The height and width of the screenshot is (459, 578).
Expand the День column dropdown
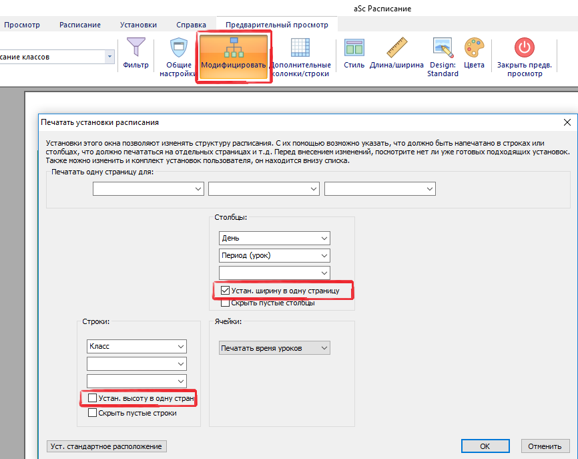point(324,239)
